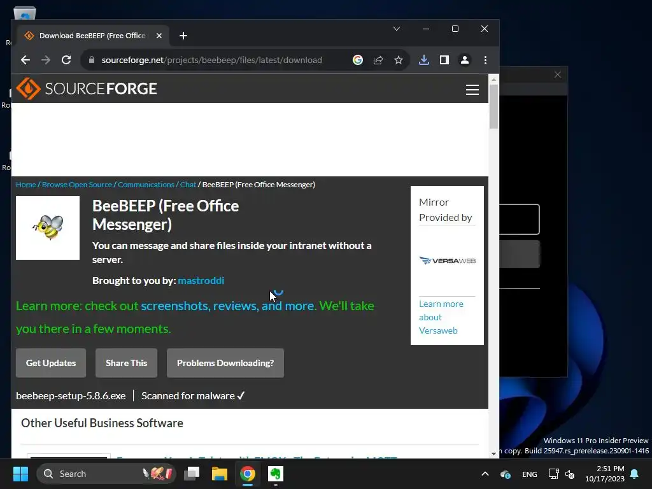Click beebeep-setup-5.8.6.exe file name text
Viewport: 652px width, 489px height.
(x=71, y=396)
